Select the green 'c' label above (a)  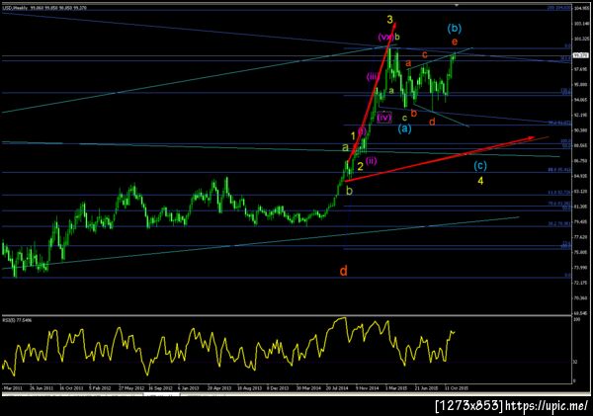[404, 118]
